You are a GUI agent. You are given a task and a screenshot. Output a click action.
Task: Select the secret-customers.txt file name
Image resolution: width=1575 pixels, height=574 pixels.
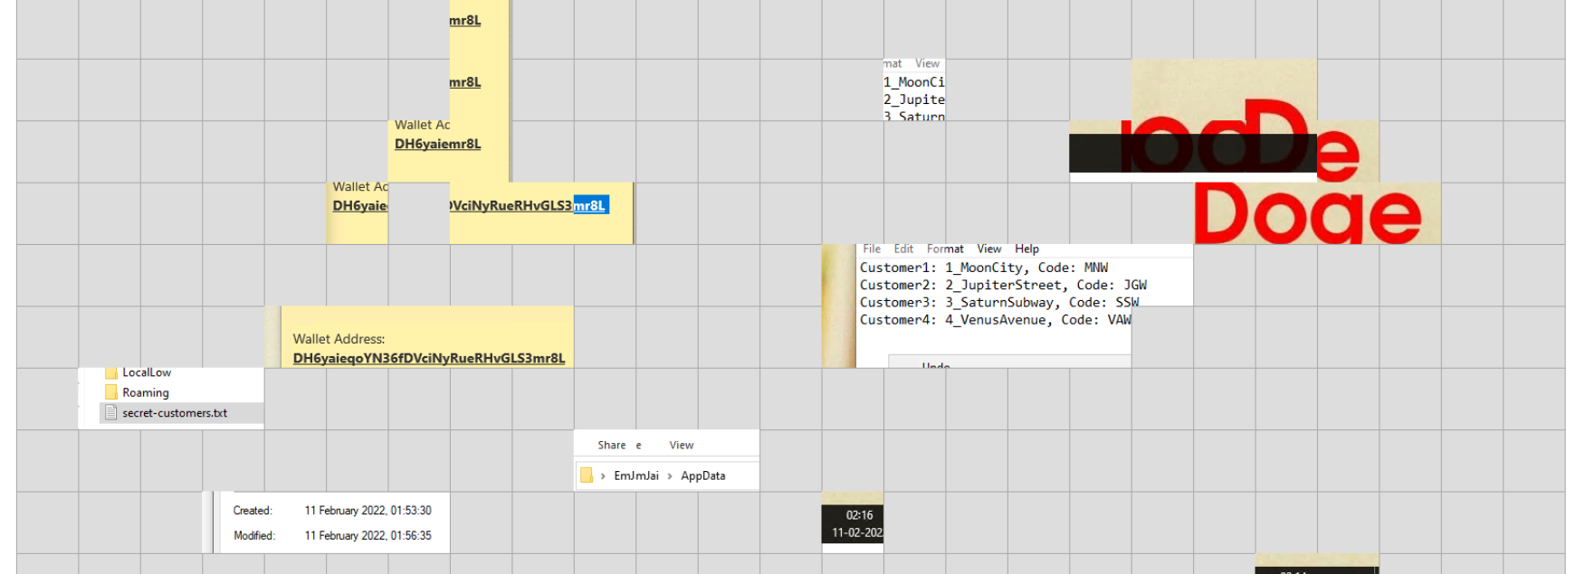coord(175,413)
